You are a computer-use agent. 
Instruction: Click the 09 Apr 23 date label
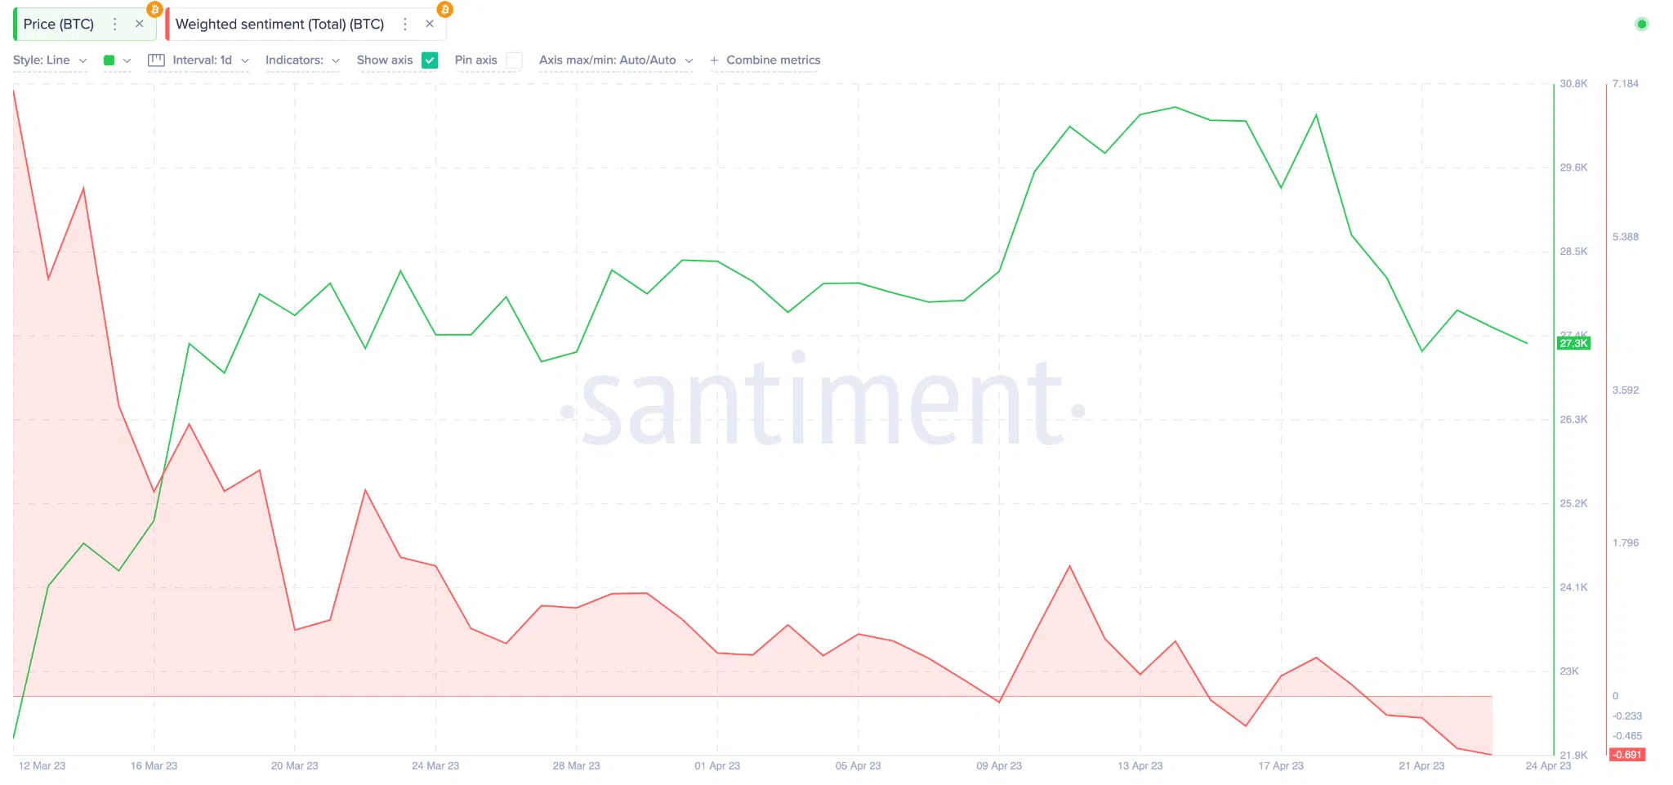[999, 766]
